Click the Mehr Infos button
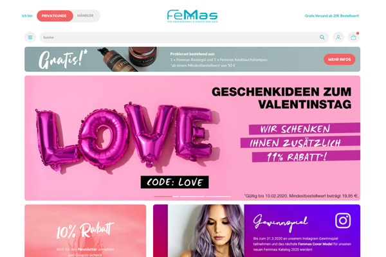The width and height of the screenshot is (386, 257). [339, 59]
